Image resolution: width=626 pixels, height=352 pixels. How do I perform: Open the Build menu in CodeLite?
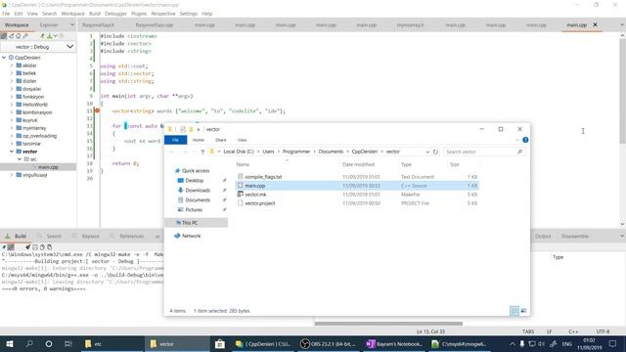[x=95, y=14]
